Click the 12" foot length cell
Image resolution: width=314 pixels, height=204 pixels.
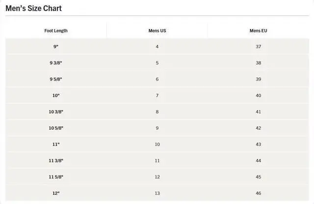56,193
